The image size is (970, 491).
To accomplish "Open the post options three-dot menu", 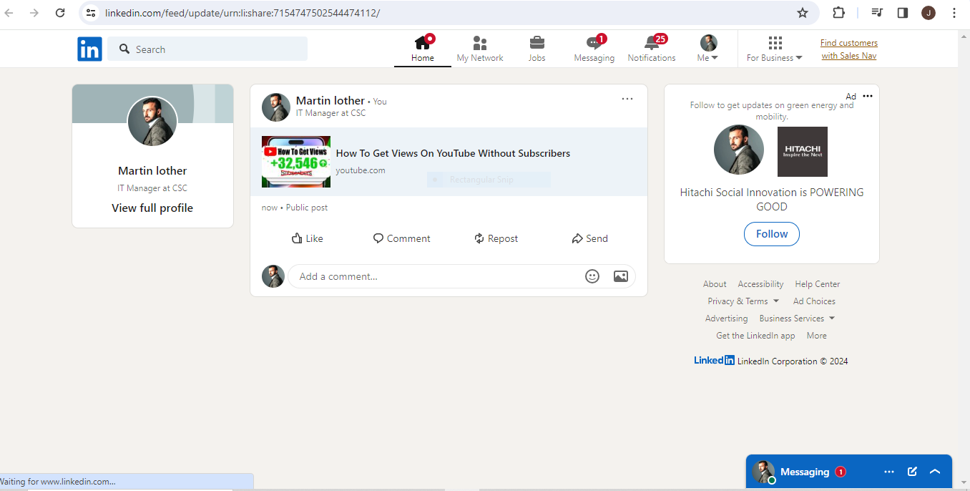I will click(627, 99).
